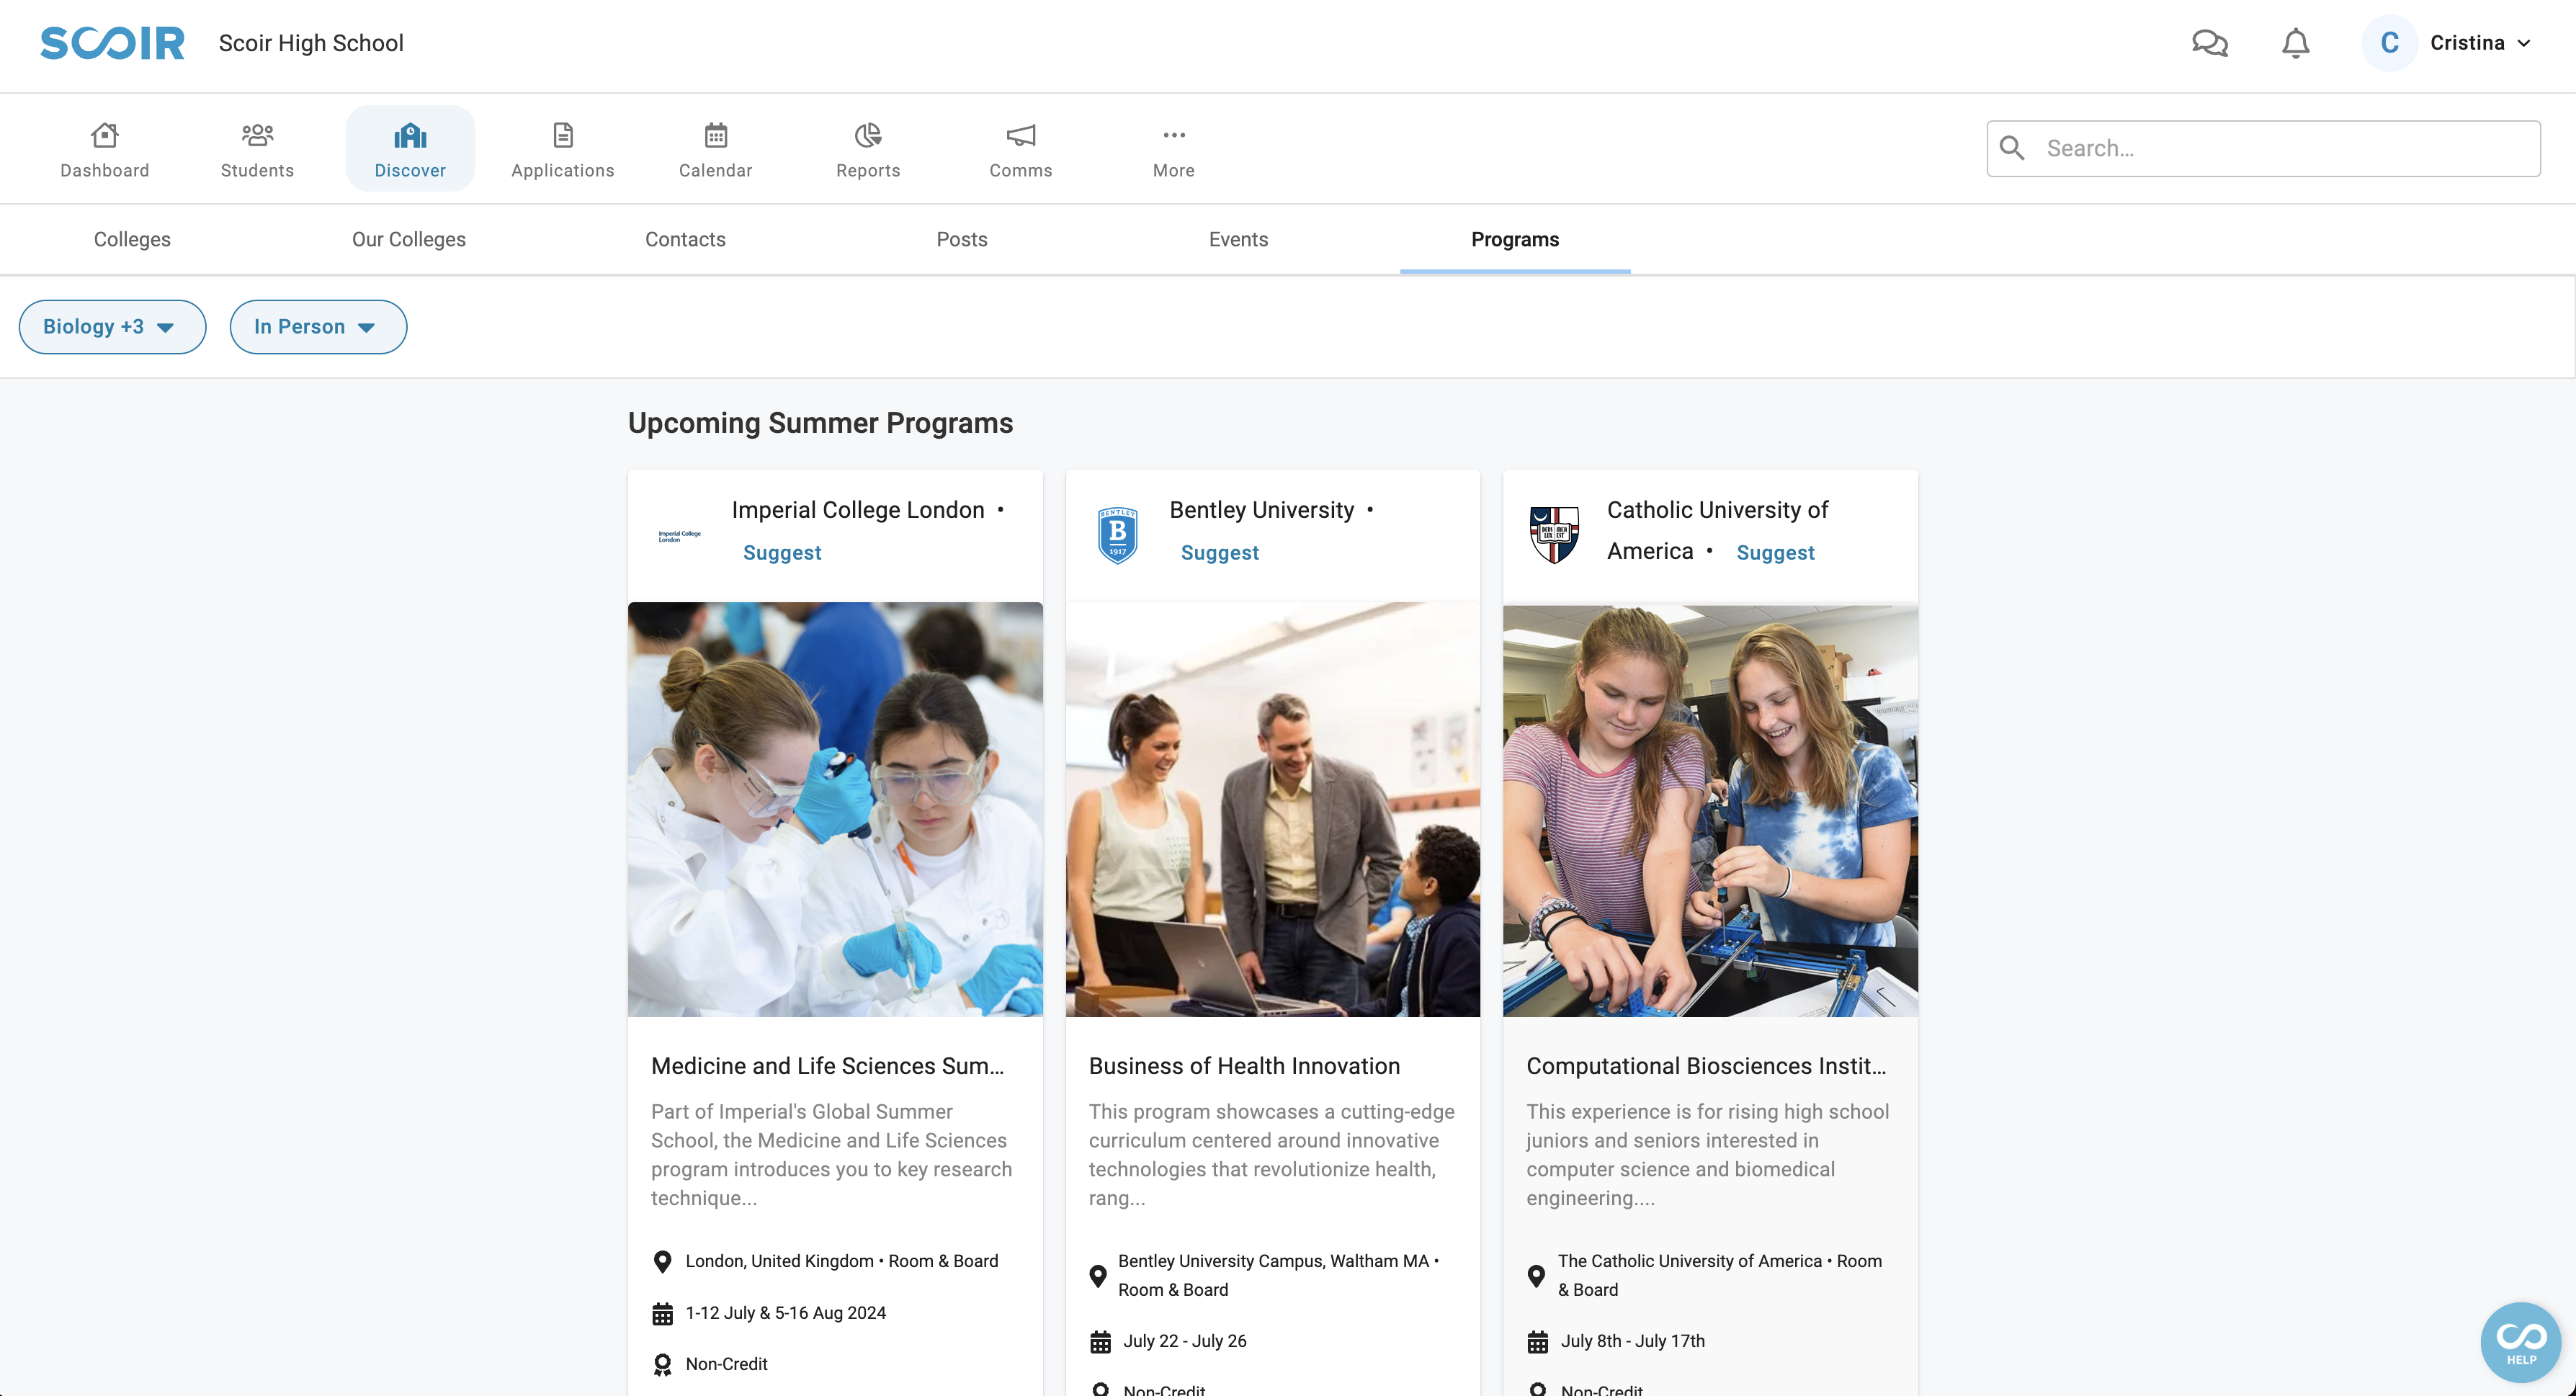Suggest the Bentley University program
The width and height of the screenshot is (2576, 1396).
[1220, 553]
